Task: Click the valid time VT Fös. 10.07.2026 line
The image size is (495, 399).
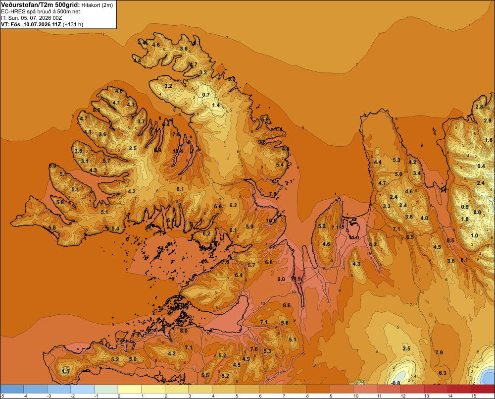Action: [x=42, y=24]
